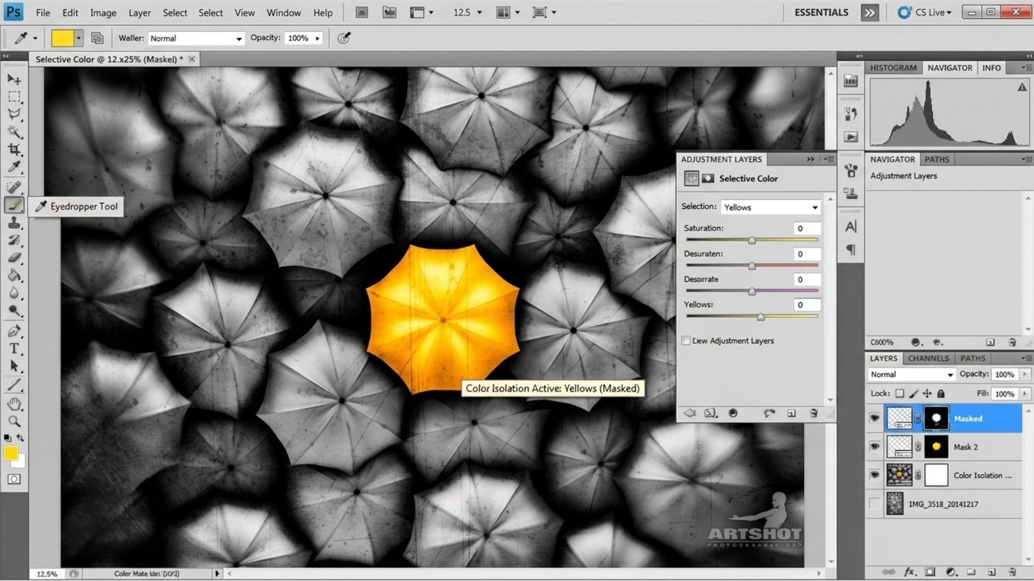Click the Adjustment panel trash icon
The image size is (1034, 581).
click(x=814, y=413)
